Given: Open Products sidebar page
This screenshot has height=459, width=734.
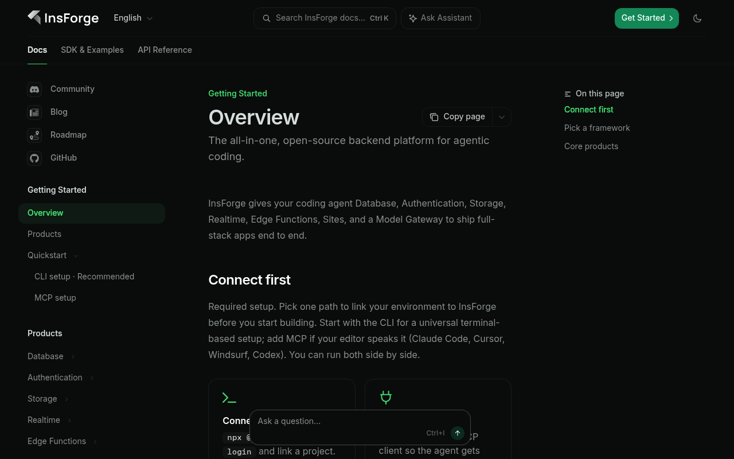Looking at the screenshot, I should (x=92, y=234).
